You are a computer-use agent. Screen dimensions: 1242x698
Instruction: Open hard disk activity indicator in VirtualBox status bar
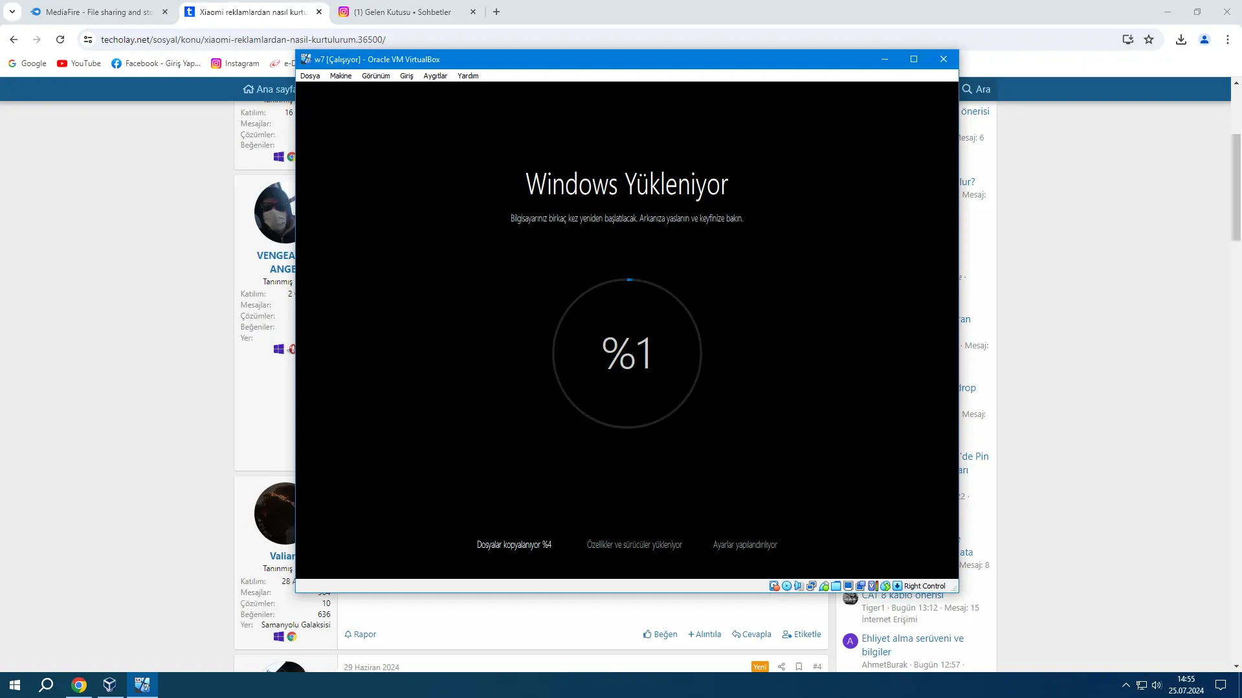pyautogui.click(x=774, y=586)
